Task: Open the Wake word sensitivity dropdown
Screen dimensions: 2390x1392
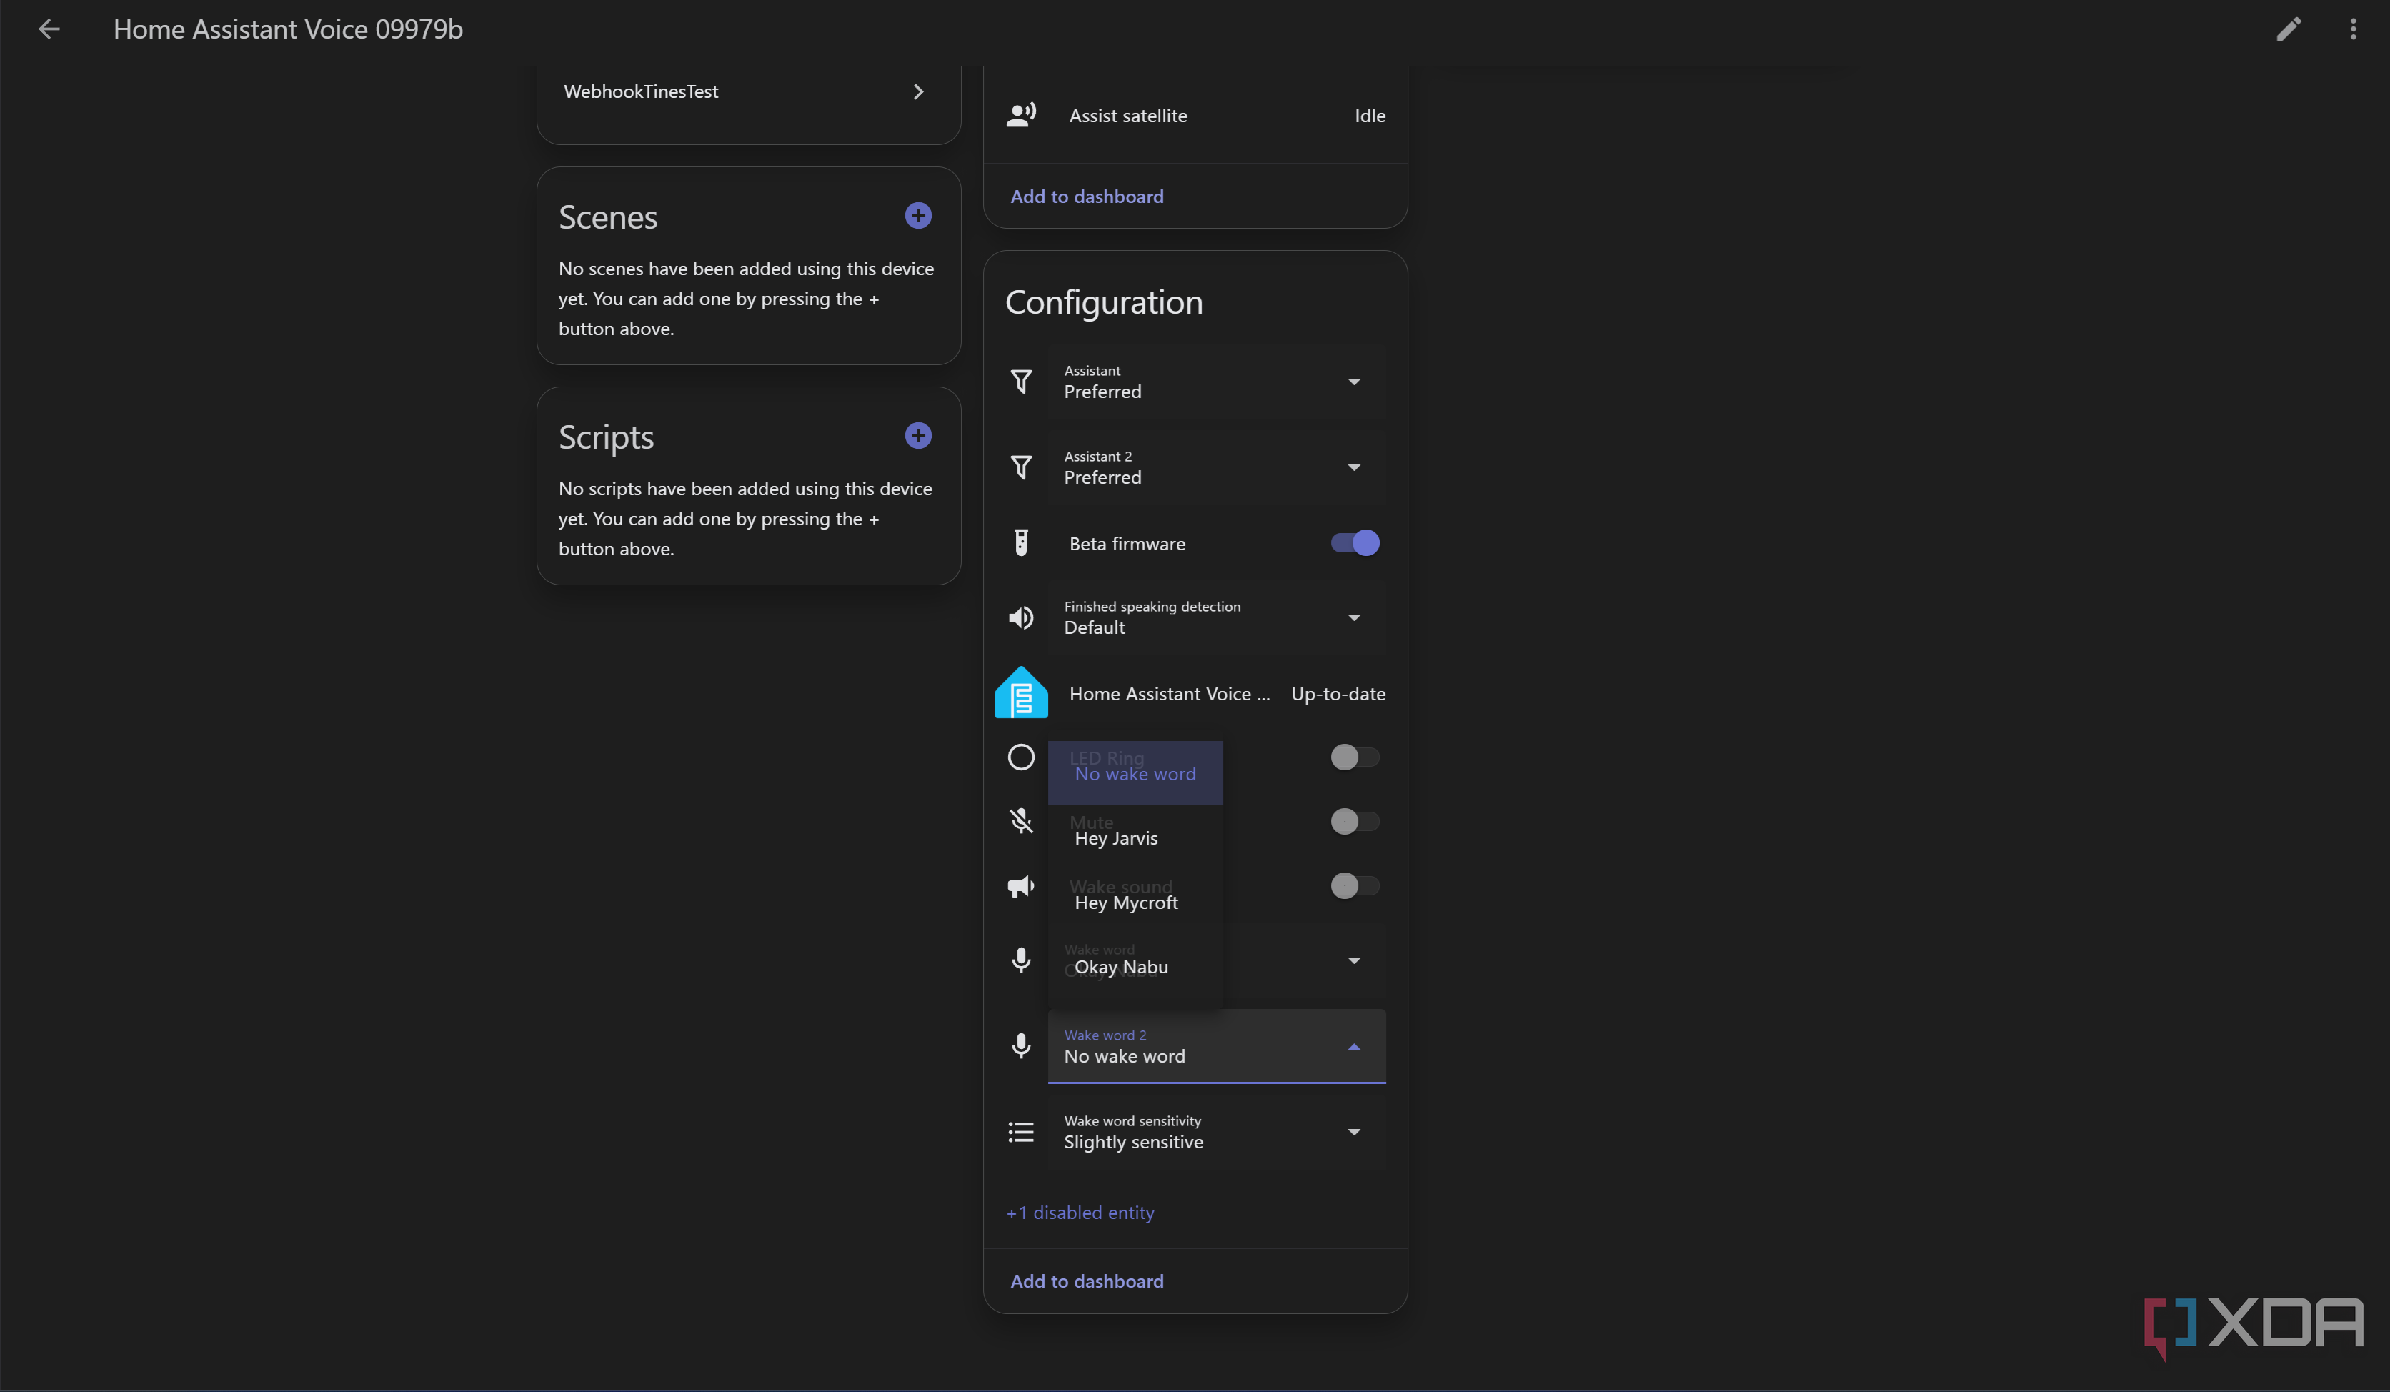Action: (x=1217, y=1132)
